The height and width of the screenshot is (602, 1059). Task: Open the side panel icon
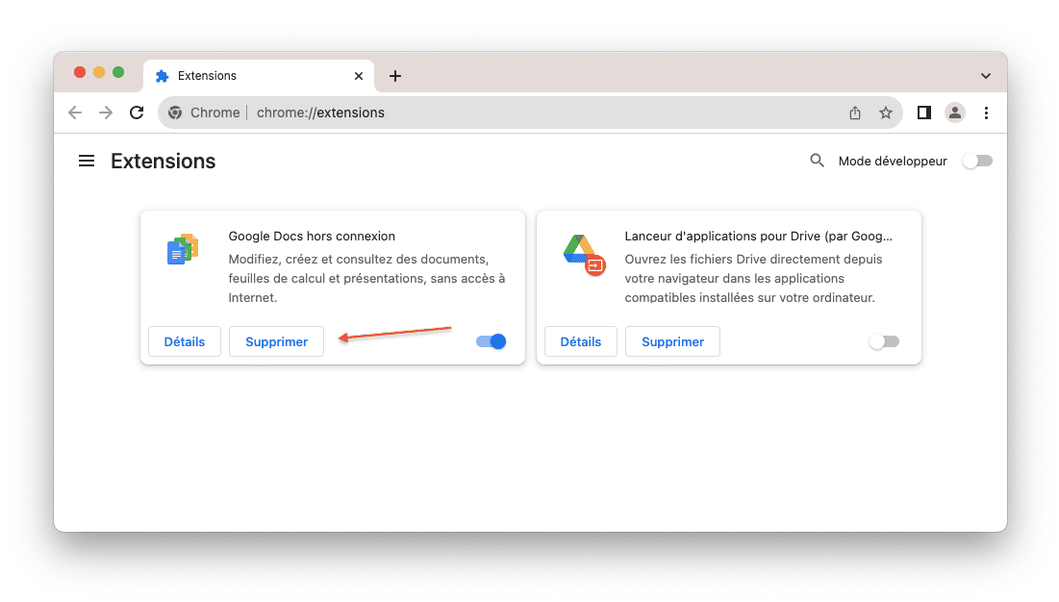(x=924, y=113)
